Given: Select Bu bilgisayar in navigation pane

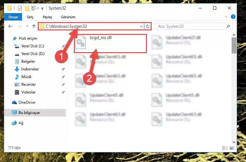Looking at the screenshot, I should click(29, 113).
